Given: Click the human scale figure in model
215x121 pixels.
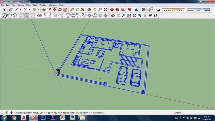Looking at the screenshot, I should coord(58,71).
